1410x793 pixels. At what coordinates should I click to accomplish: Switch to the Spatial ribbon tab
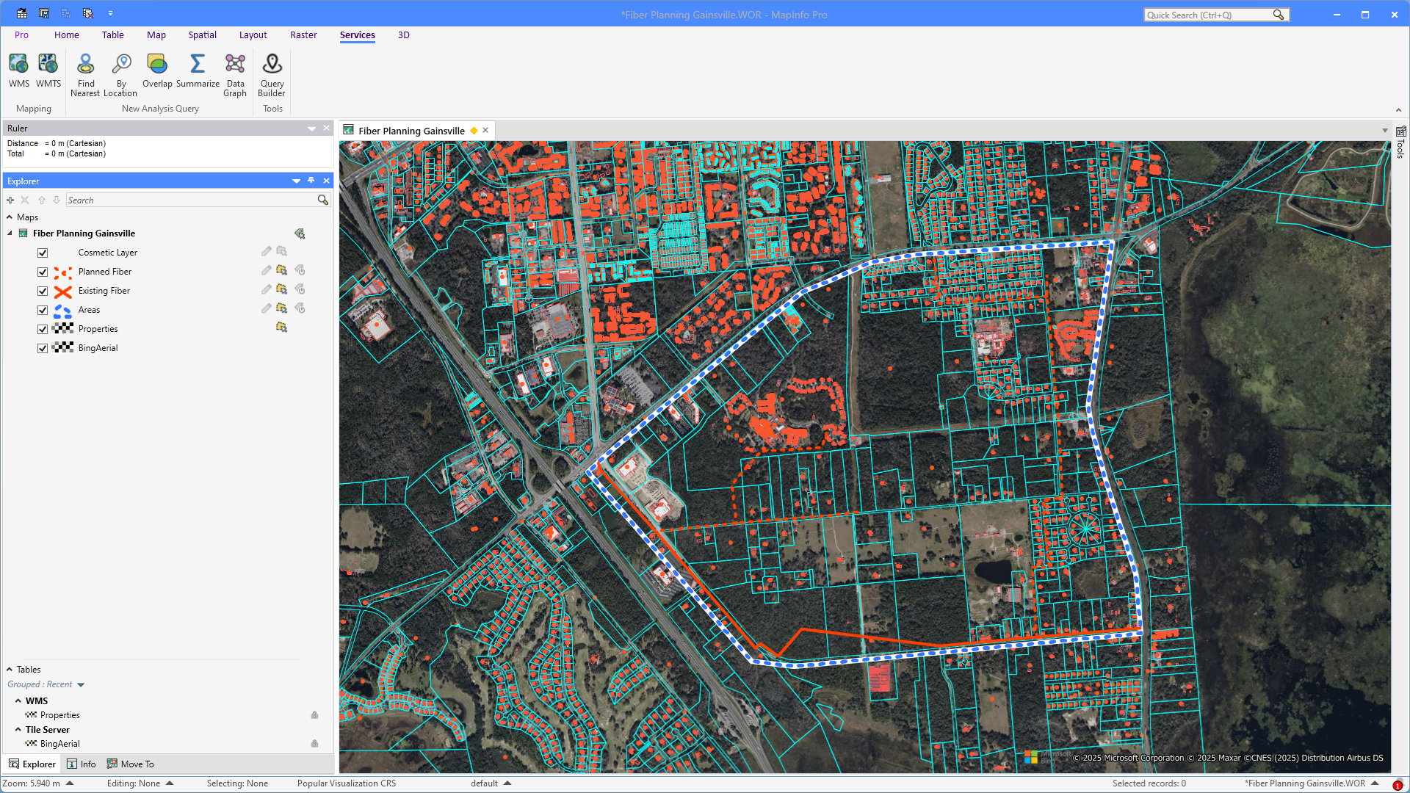202,35
